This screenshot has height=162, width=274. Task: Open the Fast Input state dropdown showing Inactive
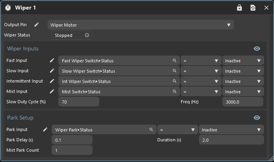tap(243, 61)
